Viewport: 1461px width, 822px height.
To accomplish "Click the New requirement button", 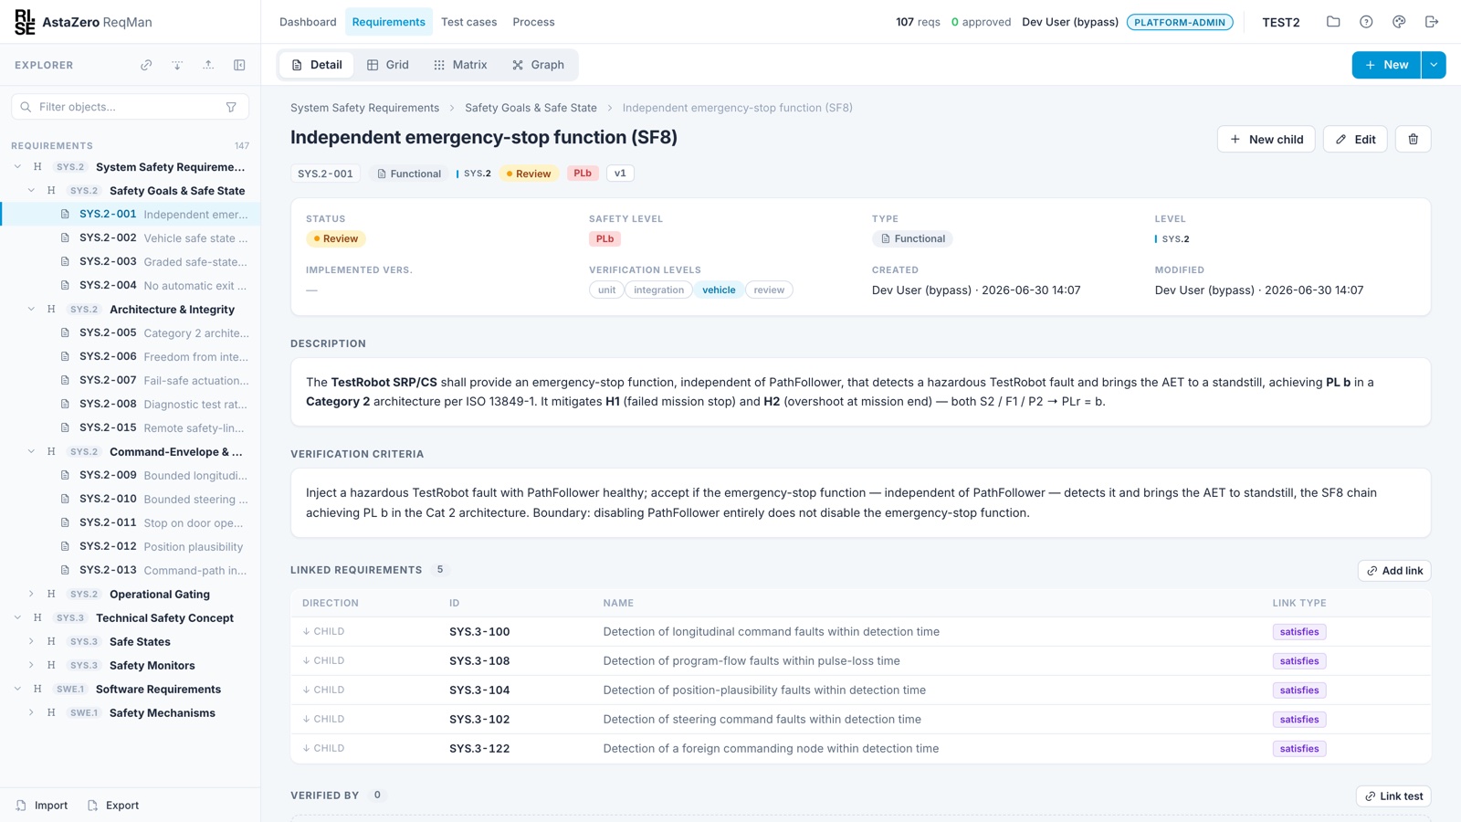I will coord(1386,65).
